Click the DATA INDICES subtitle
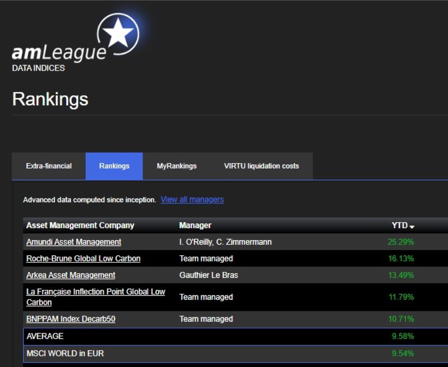Screen dimensions: 448x367 tap(38, 68)
